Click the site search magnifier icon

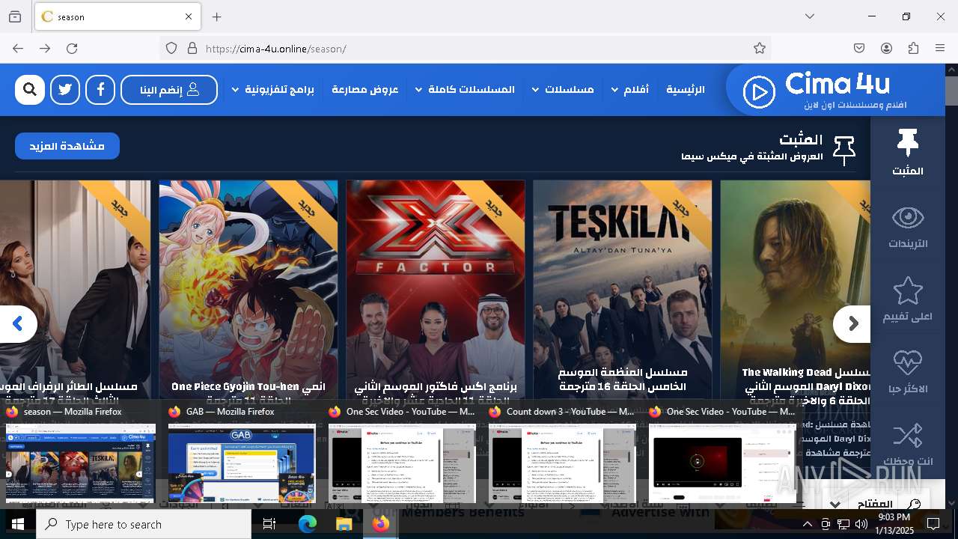[30, 90]
